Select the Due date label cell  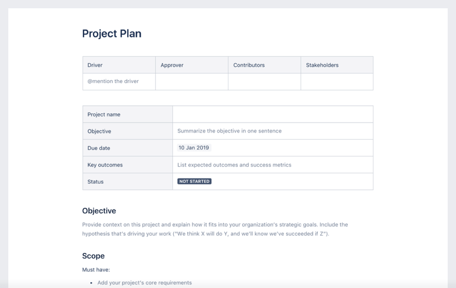pos(127,148)
